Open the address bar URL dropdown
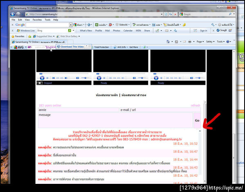 point(162,14)
